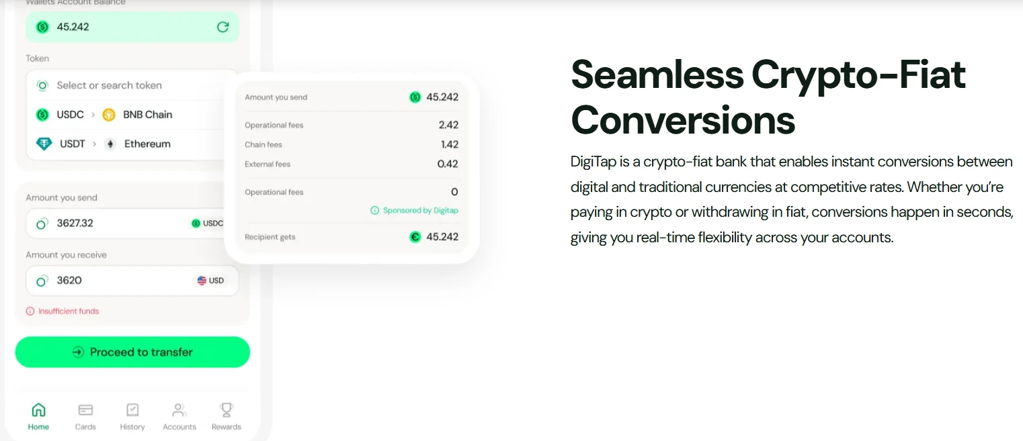Click the Tether USDT diamond icon

pos(44,144)
